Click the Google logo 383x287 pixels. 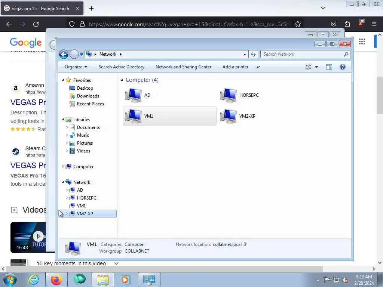(x=26, y=43)
